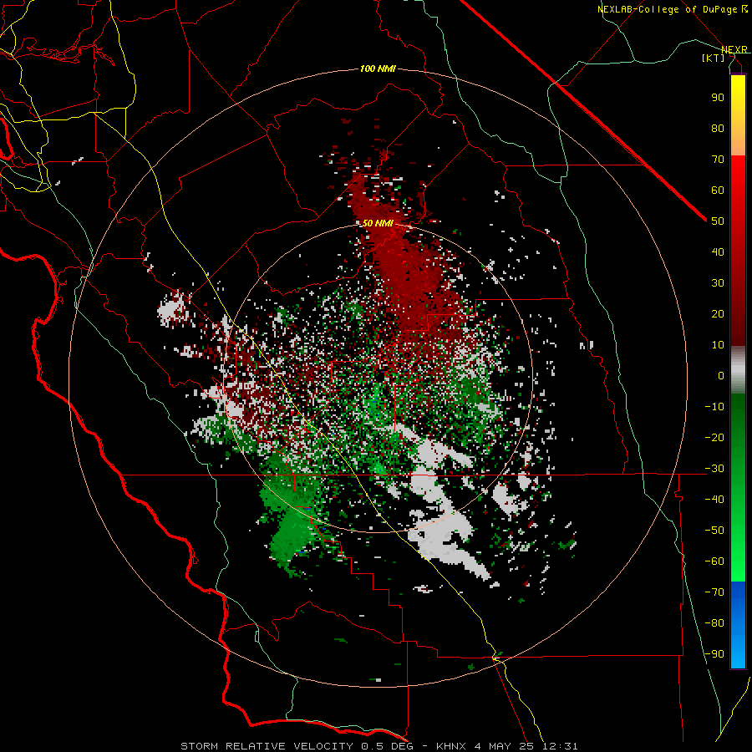Image resolution: width=752 pixels, height=752 pixels.
Task: Click the NEXR label above the color scale
Action: coord(734,49)
